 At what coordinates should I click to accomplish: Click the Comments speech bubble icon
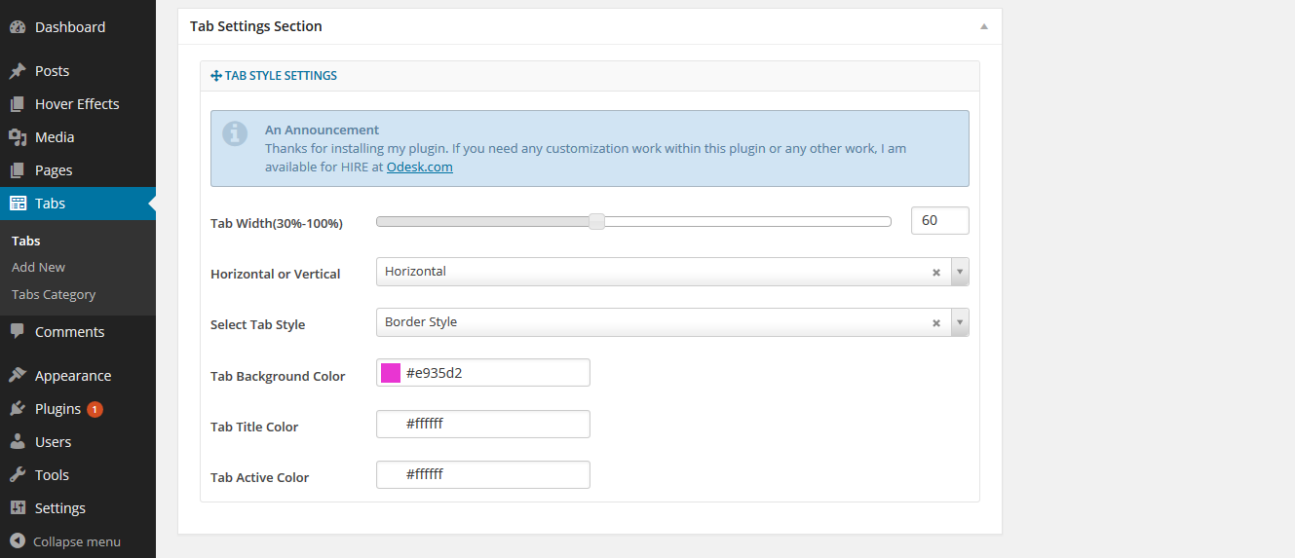tap(18, 331)
